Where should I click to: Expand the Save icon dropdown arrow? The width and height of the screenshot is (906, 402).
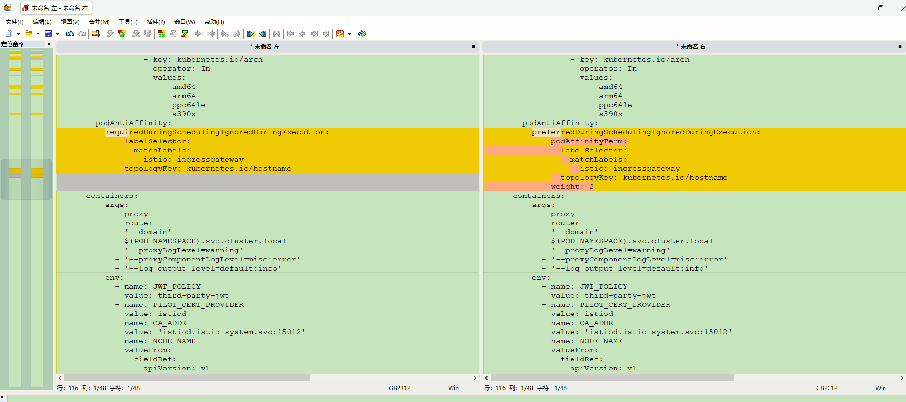[x=57, y=33]
